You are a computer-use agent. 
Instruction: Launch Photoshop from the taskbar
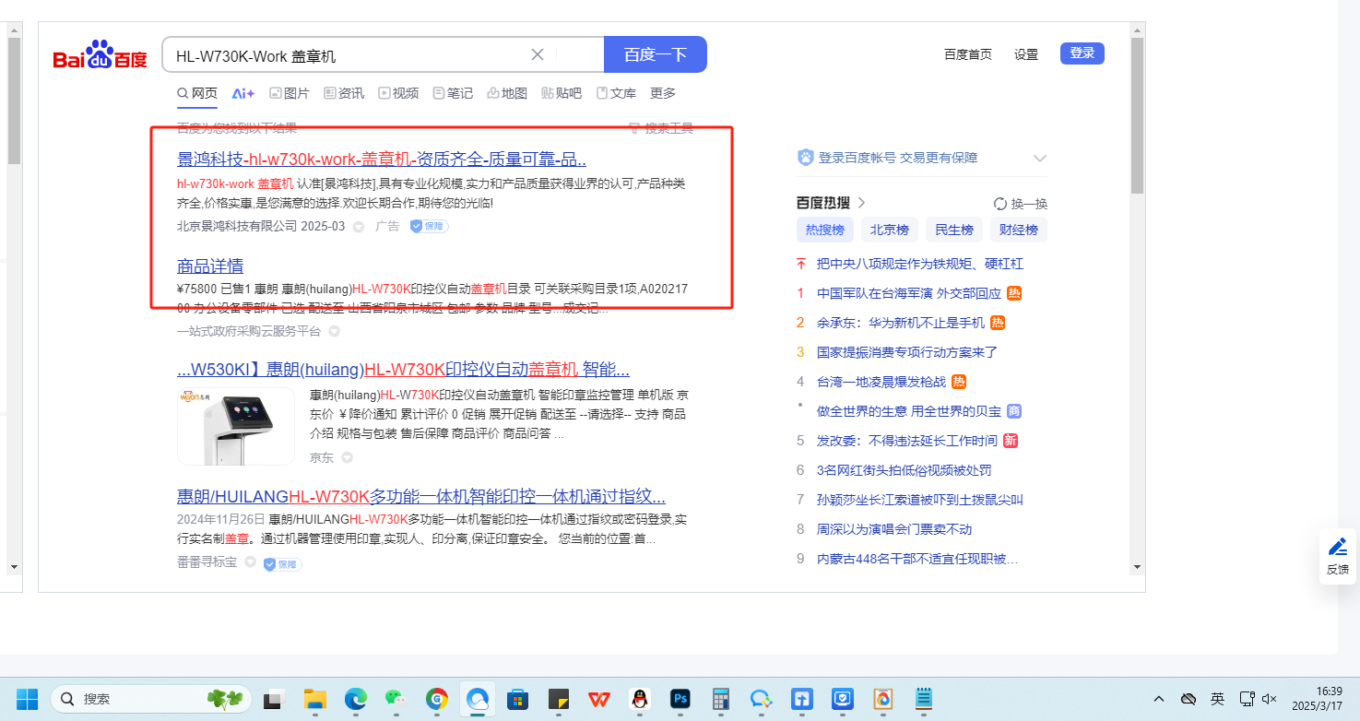[x=680, y=699]
